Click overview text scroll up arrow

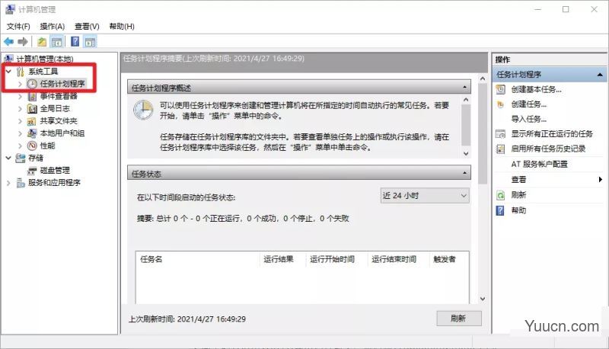pos(466,100)
